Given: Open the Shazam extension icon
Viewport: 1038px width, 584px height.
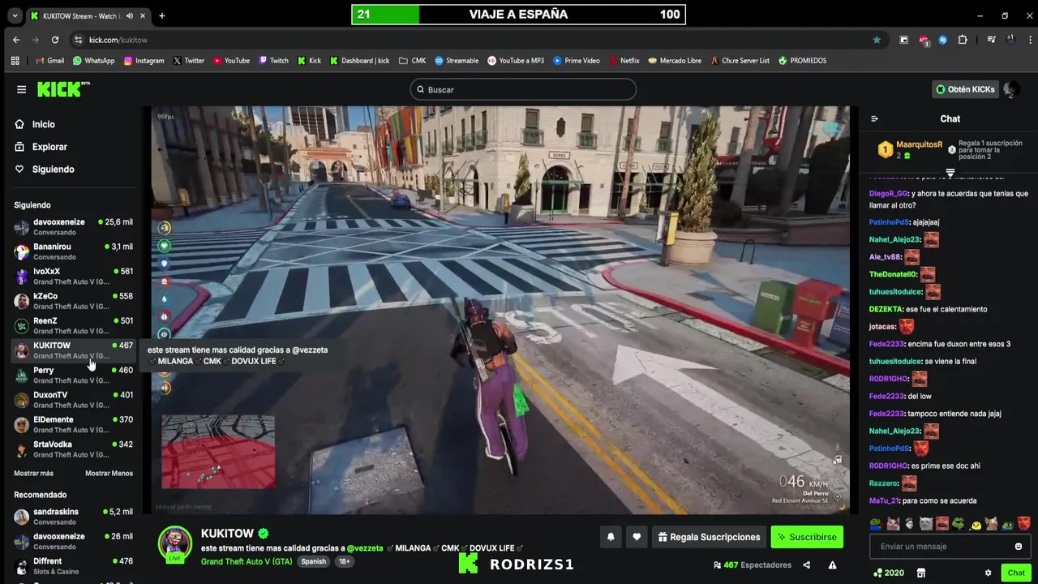Looking at the screenshot, I should click(942, 40).
